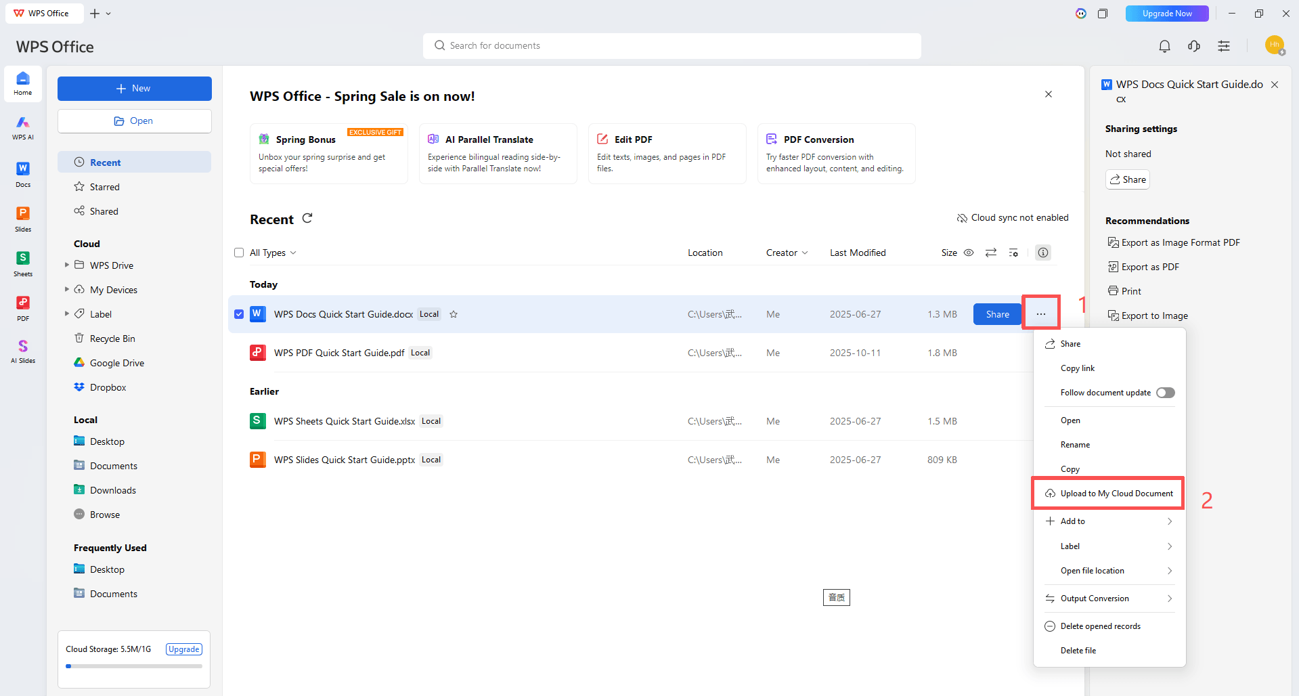This screenshot has width=1299, height=696.
Task: Open the AI Slides app
Action: (x=23, y=351)
